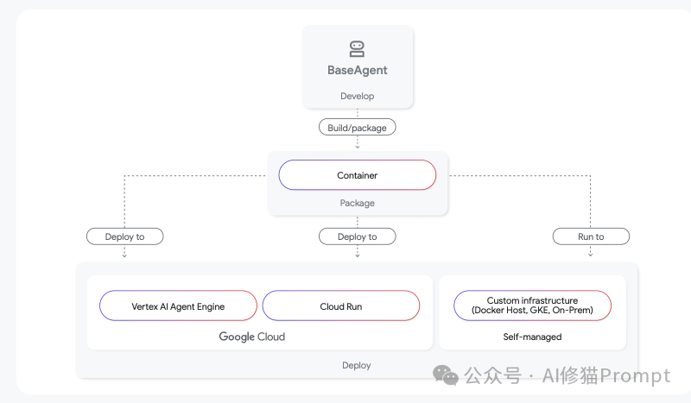691x403 pixels.
Task: Click the Self-managed label
Action: pyautogui.click(x=532, y=337)
